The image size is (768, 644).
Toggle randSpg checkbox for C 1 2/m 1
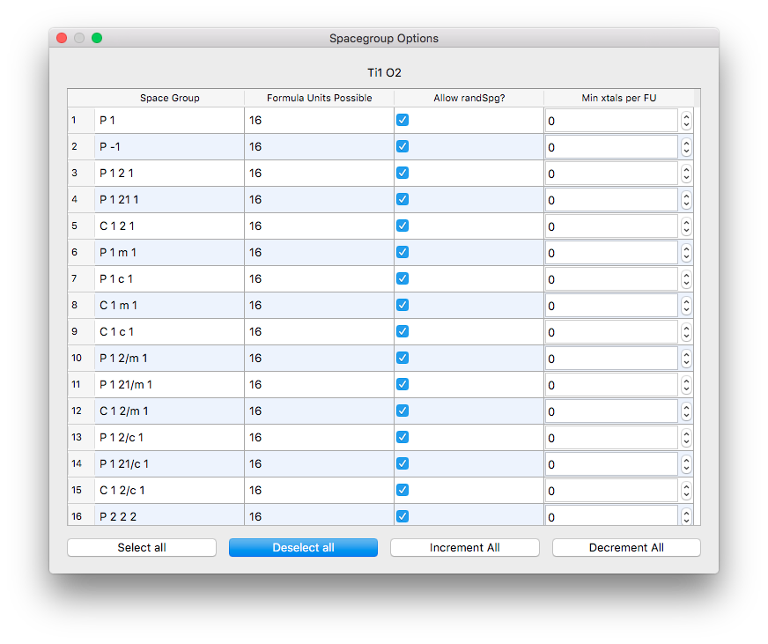402,411
